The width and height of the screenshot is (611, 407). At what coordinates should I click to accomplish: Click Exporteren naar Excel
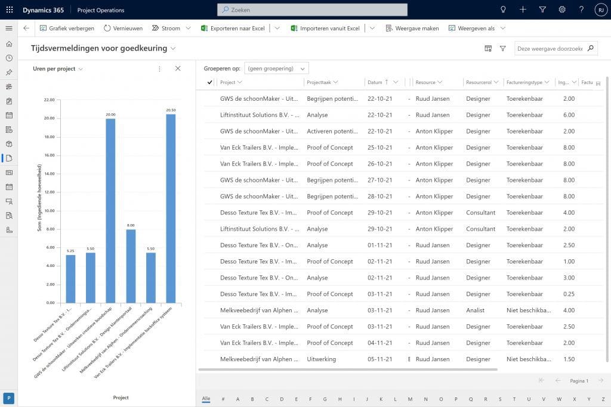[x=233, y=28]
